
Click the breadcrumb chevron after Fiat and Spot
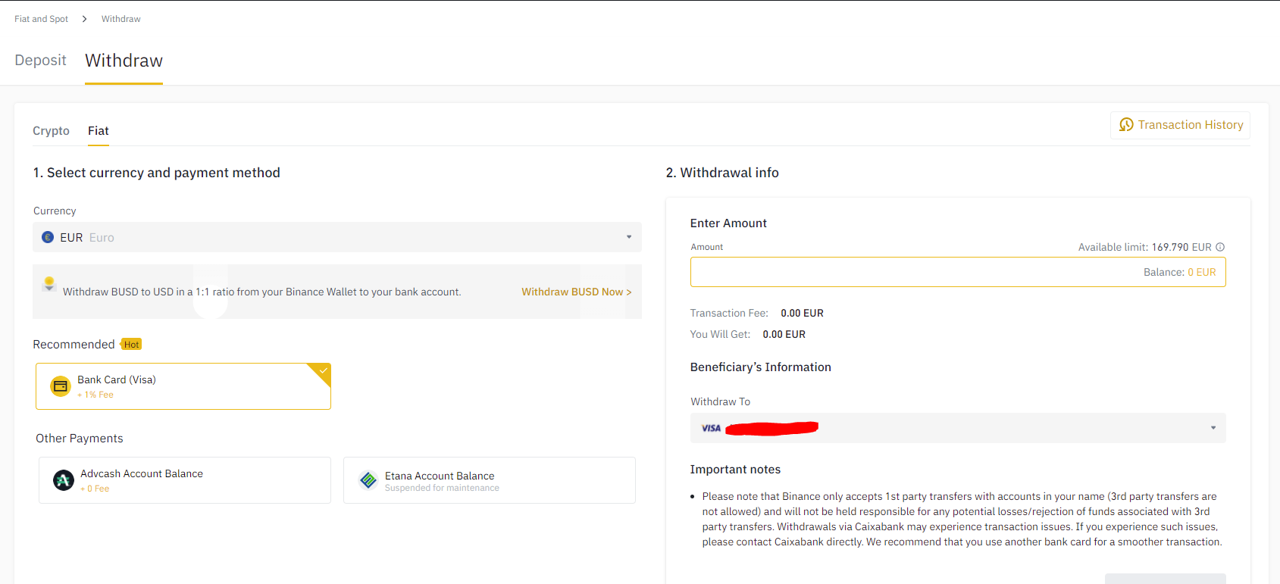click(x=84, y=19)
